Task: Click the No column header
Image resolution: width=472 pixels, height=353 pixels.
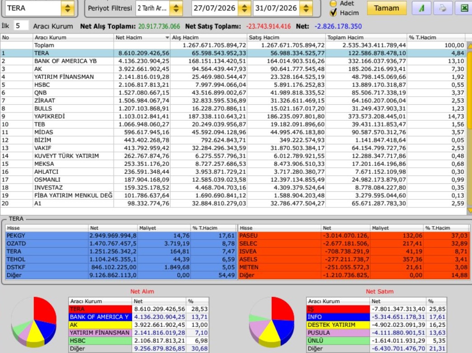Action: pos(17,38)
